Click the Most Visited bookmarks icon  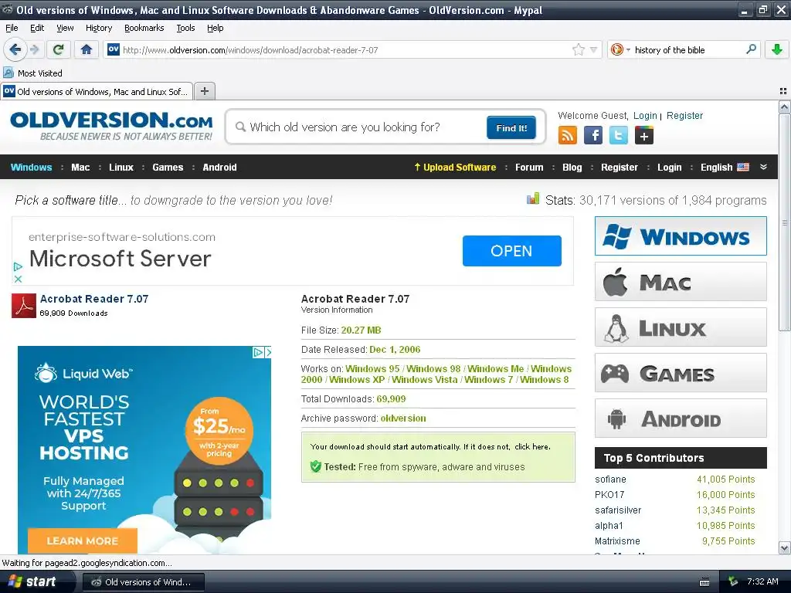8,73
